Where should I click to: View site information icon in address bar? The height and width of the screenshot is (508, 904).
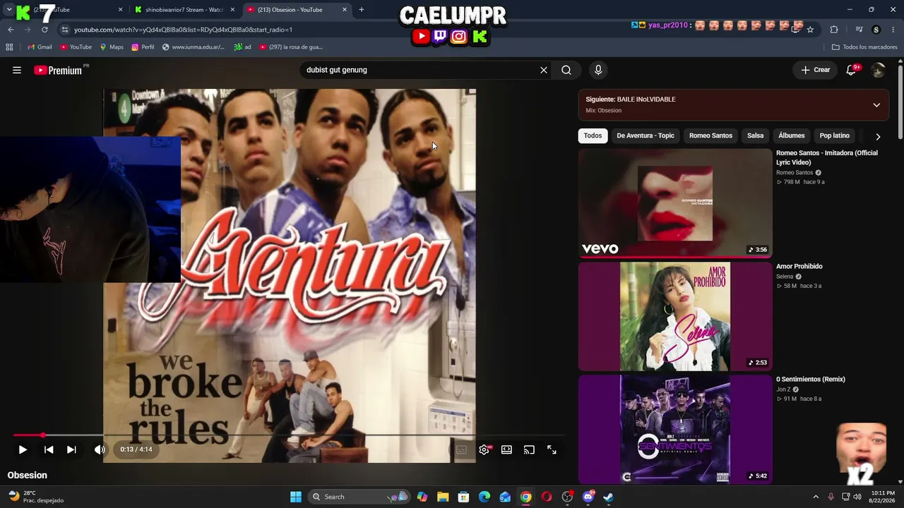point(65,30)
